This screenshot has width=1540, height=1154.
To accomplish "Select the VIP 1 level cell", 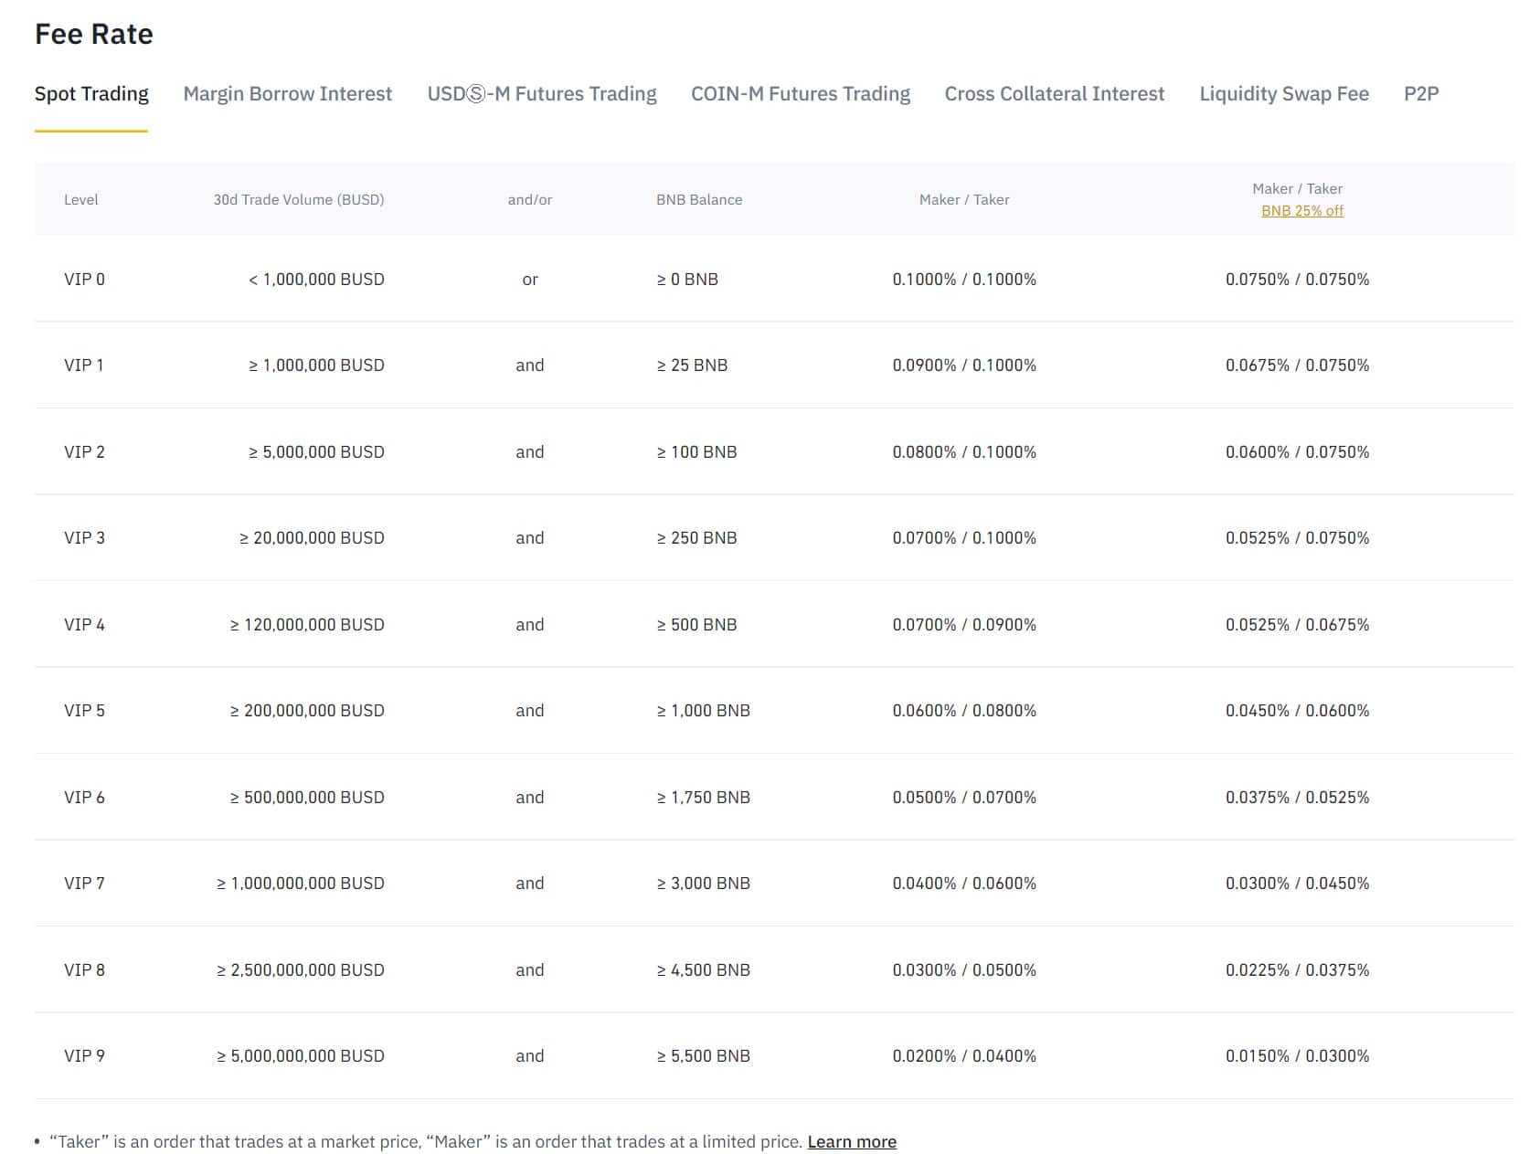I will 83,365.
